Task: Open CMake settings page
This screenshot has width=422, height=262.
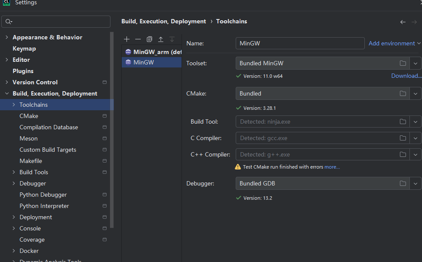Action: 29,116
